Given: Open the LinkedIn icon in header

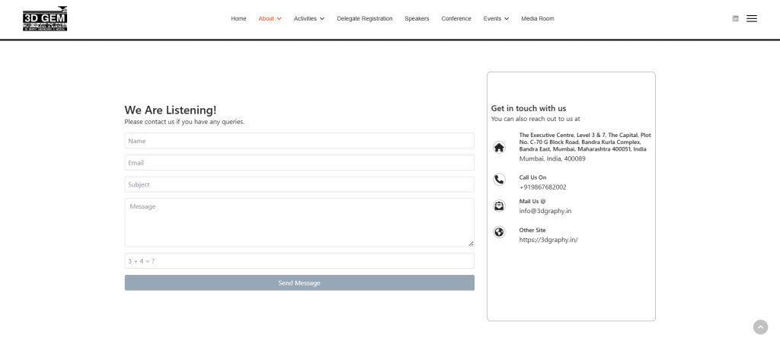Looking at the screenshot, I should coord(735,18).
